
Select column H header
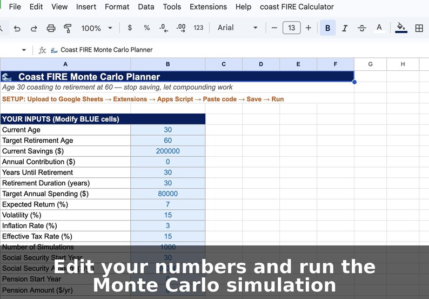403,64
